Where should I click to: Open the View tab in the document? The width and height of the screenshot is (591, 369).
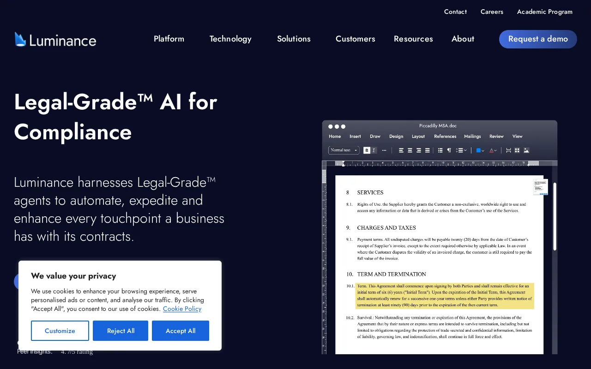point(517,137)
